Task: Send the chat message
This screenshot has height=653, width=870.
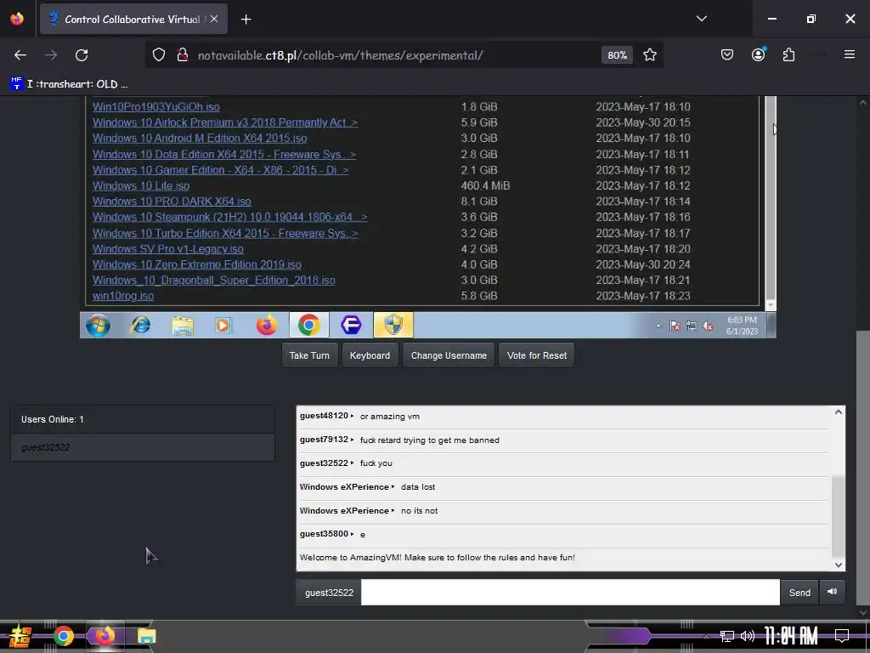Action: (799, 593)
